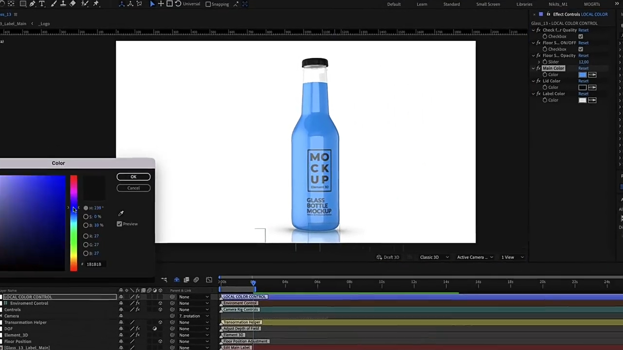Click the 3D Rotate gizmo icon
Screen dimensions: 623x350
coord(178,4)
